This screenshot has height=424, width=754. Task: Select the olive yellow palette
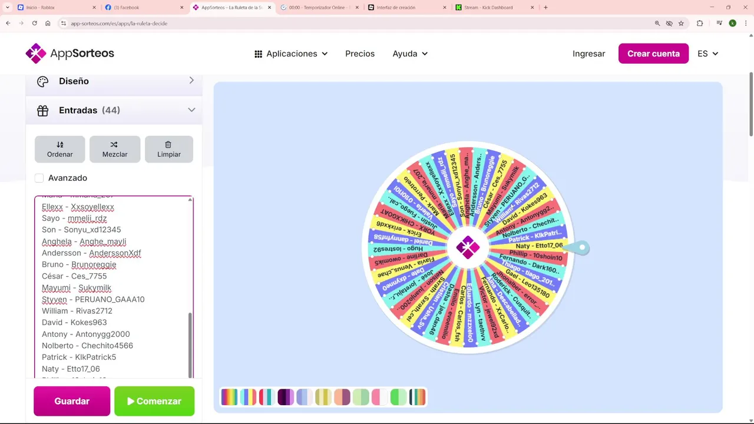pos(323,397)
